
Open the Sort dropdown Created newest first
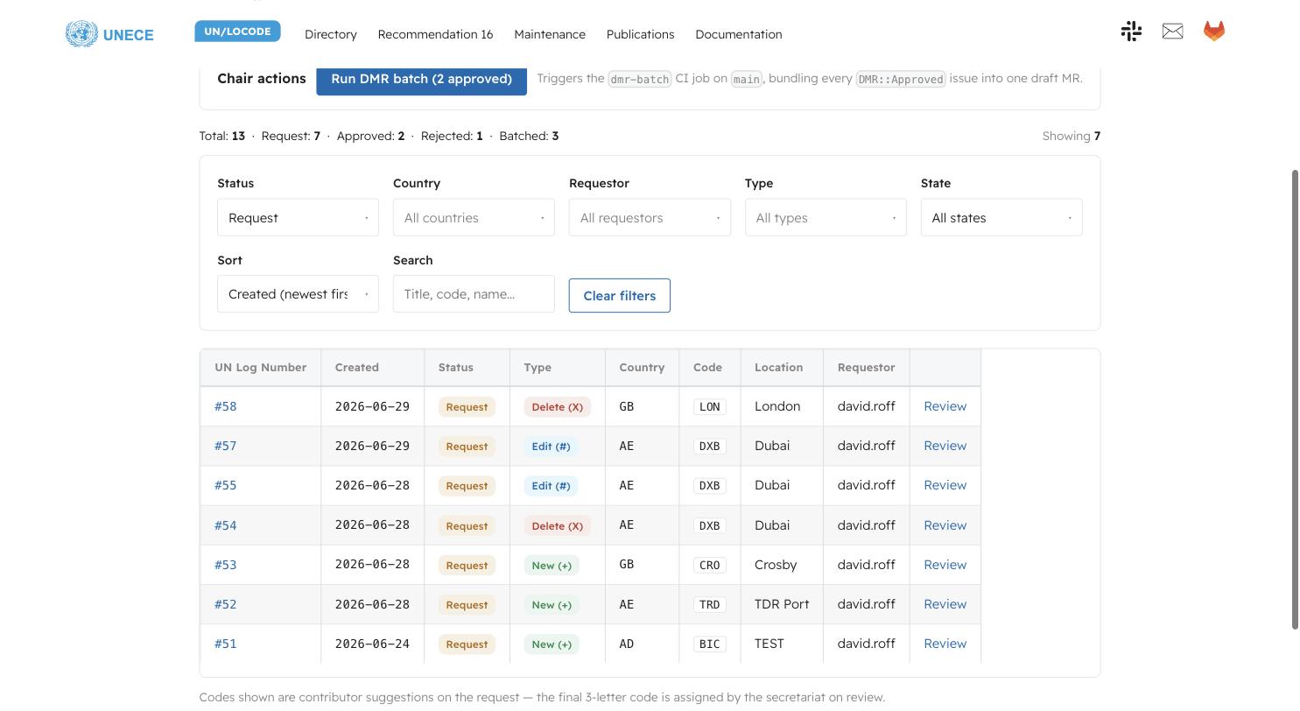coord(298,294)
